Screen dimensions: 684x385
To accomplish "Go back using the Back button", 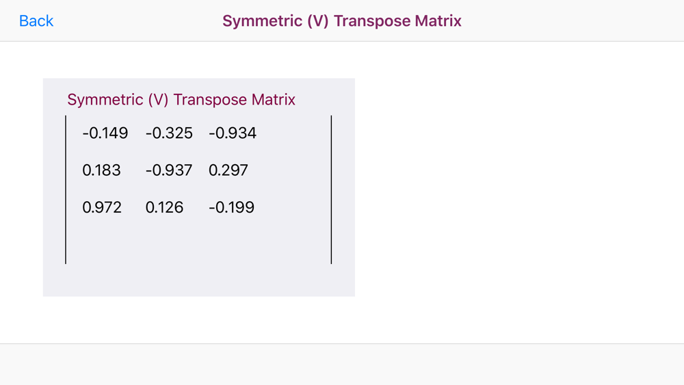I will pyautogui.click(x=36, y=21).
